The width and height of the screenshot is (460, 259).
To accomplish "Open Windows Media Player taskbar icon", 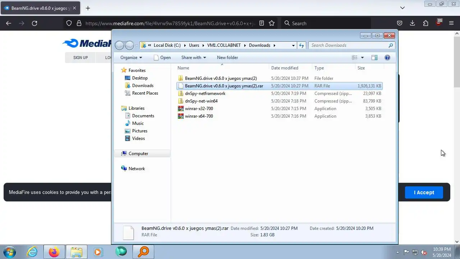I will coord(98,252).
